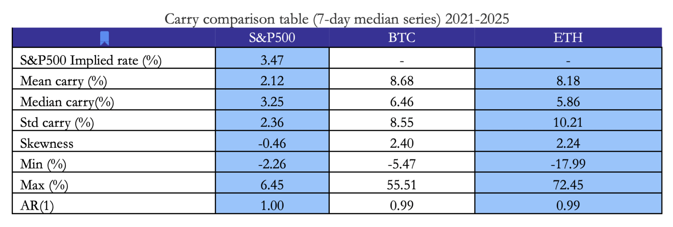Click the Skewness row label
The height and width of the screenshot is (227, 673).
point(47,143)
